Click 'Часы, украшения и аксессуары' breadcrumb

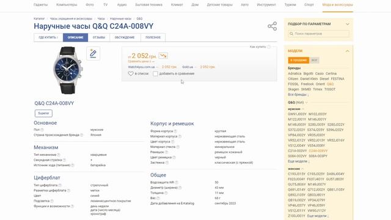coord(71,19)
